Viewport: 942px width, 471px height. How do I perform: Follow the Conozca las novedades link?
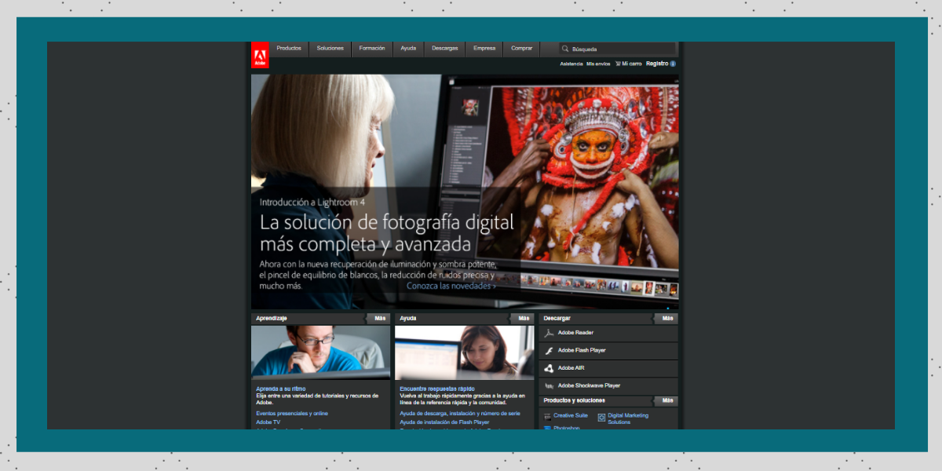[x=451, y=286]
